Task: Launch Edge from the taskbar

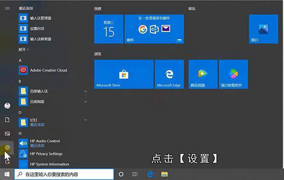Action: click(x=150, y=174)
